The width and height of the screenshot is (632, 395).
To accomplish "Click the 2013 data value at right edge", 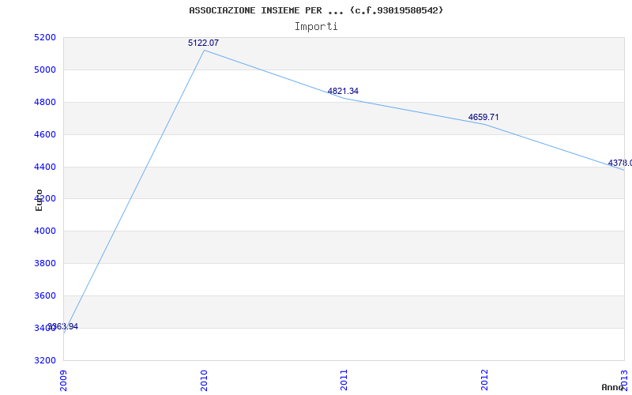I will pos(619,163).
